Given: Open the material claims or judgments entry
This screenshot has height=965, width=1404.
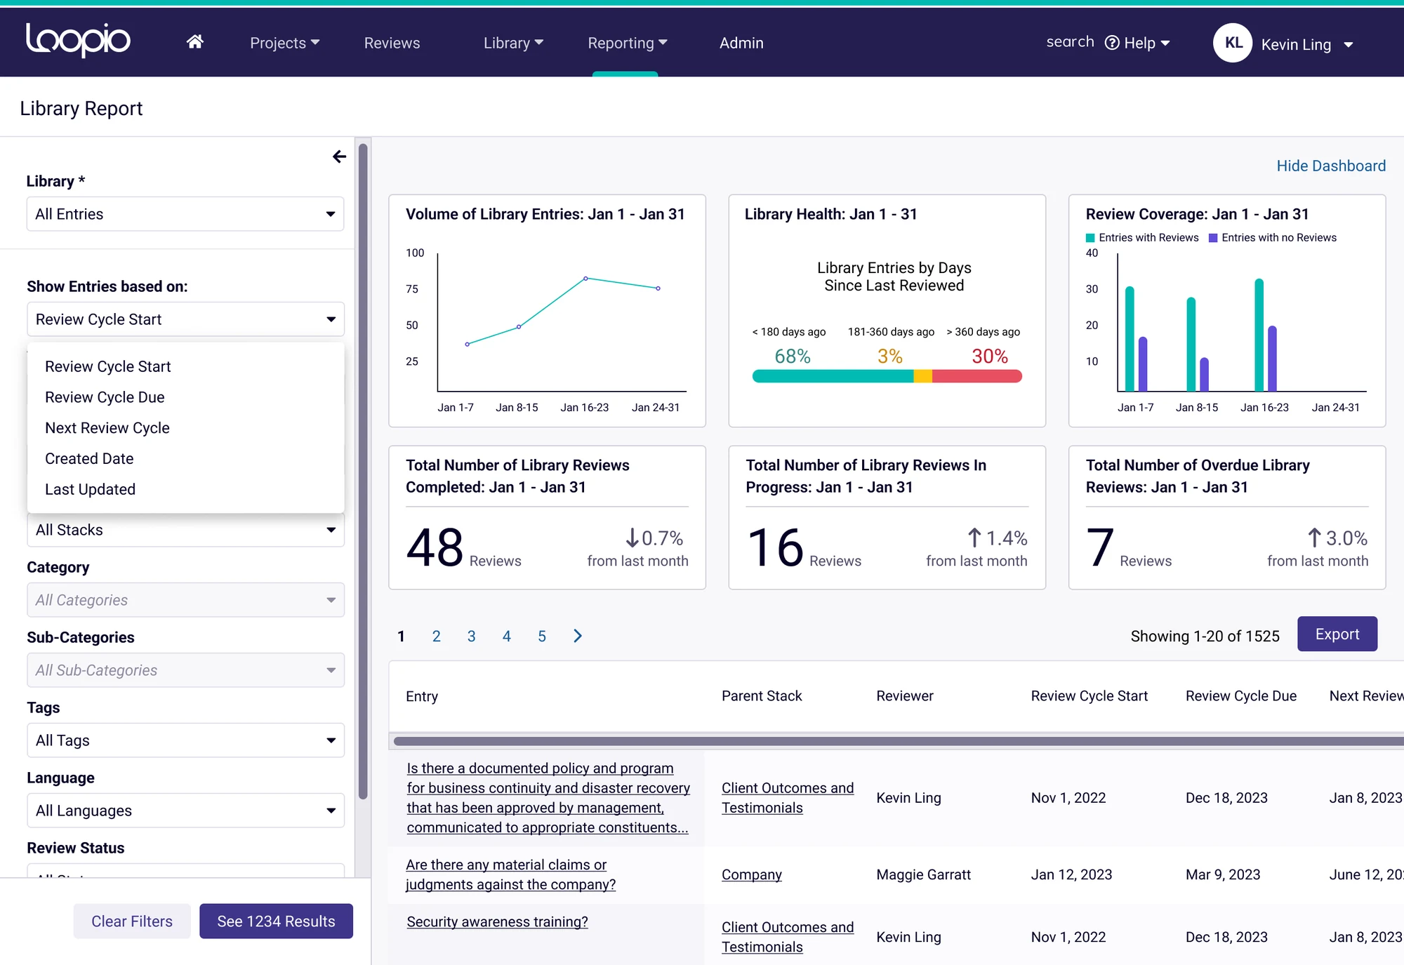Looking at the screenshot, I should click(x=510, y=874).
